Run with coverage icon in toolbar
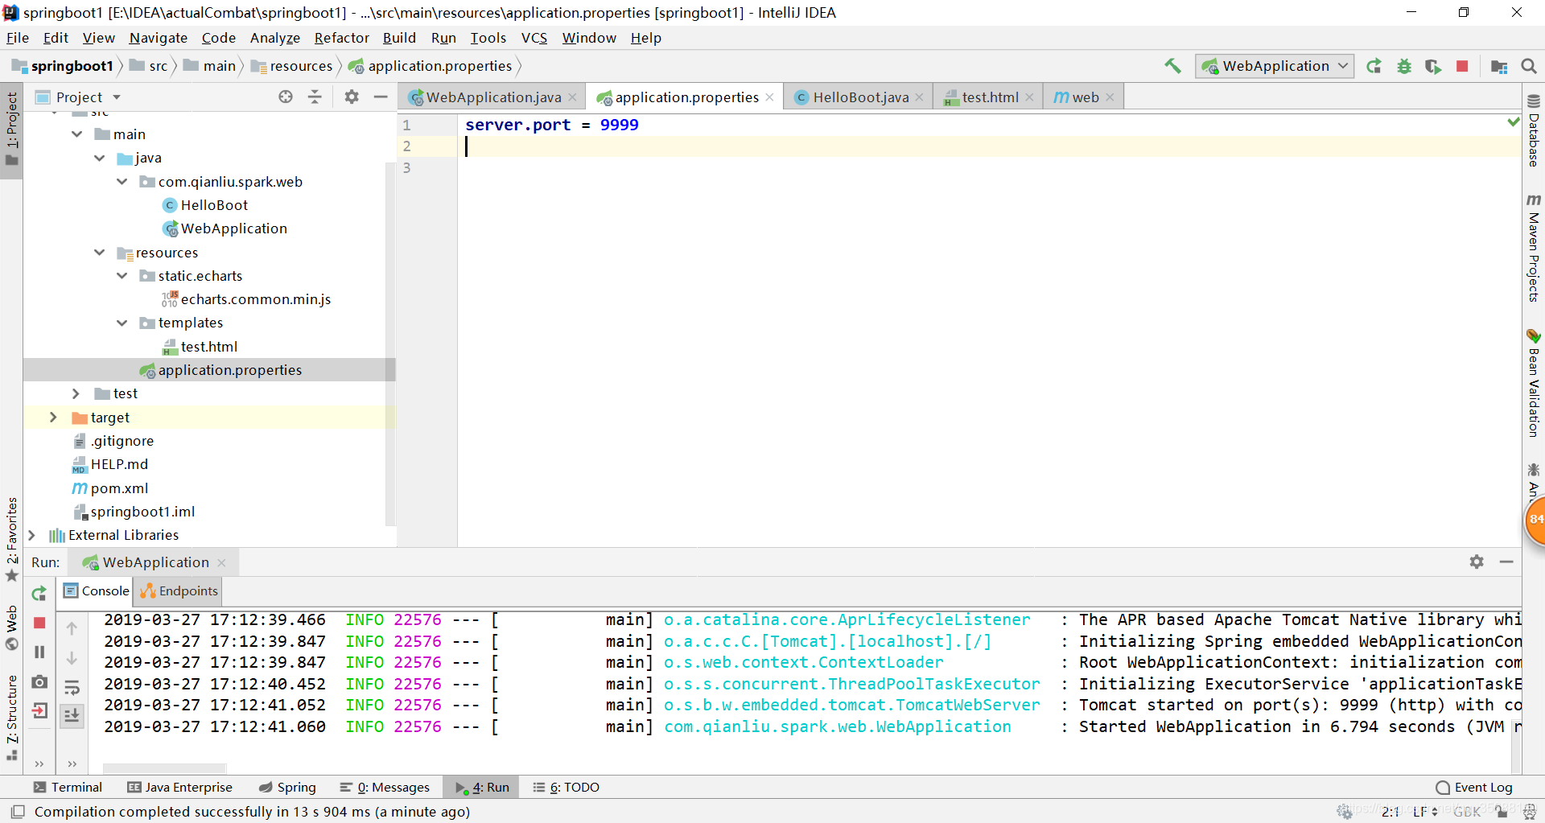1545x823 pixels. [1433, 66]
